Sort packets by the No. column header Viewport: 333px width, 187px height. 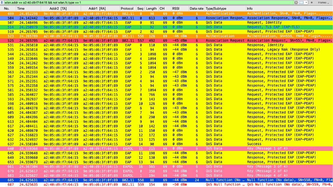(x=7, y=8)
